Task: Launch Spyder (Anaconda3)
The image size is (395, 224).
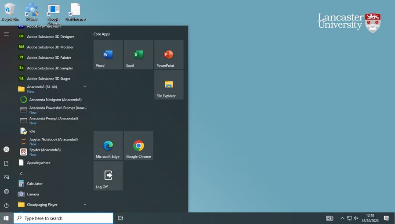Action: click(x=45, y=152)
